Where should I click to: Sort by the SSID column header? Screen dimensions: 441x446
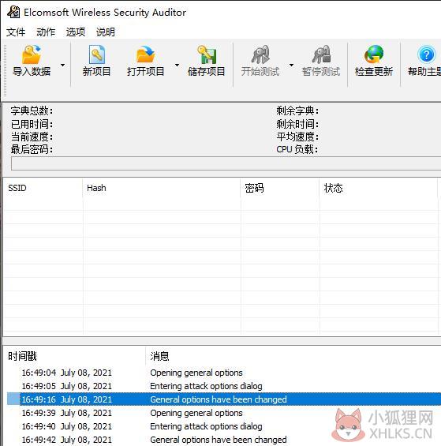click(x=43, y=188)
